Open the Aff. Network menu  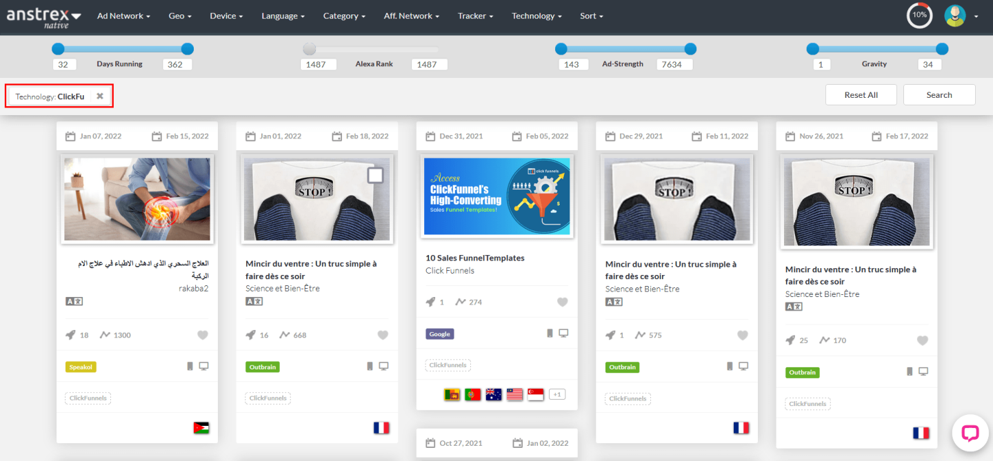411,16
